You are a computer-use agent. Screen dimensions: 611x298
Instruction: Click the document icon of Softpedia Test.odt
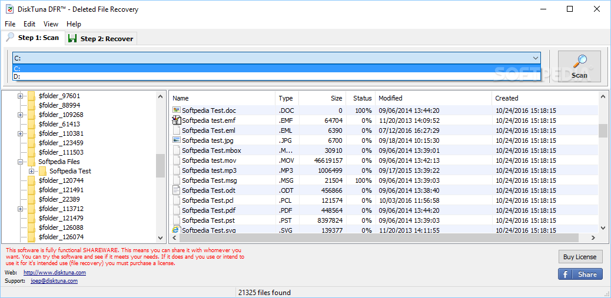pos(177,190)
